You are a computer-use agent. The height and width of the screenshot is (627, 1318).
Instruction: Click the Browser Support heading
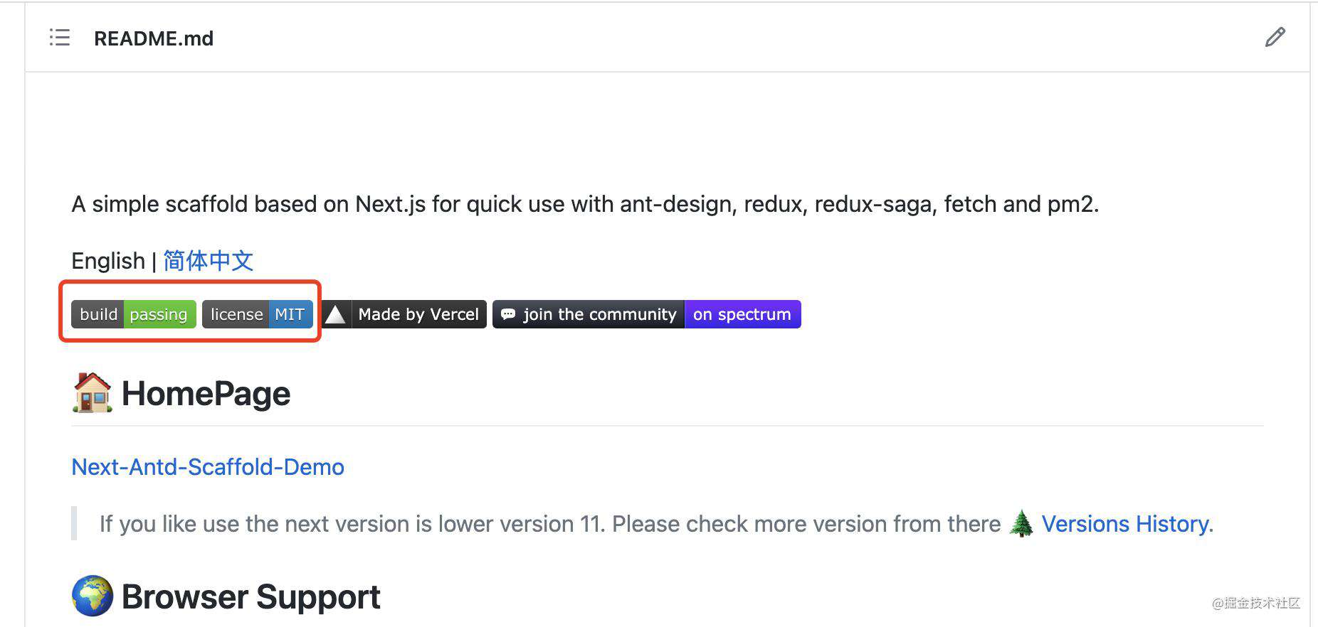pyautogui.click(x=251, y=596)
